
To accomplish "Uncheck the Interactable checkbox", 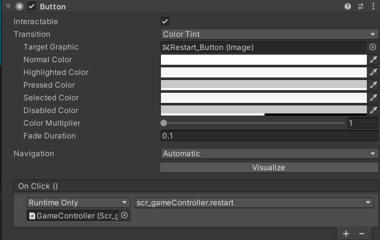I will 165,22.
